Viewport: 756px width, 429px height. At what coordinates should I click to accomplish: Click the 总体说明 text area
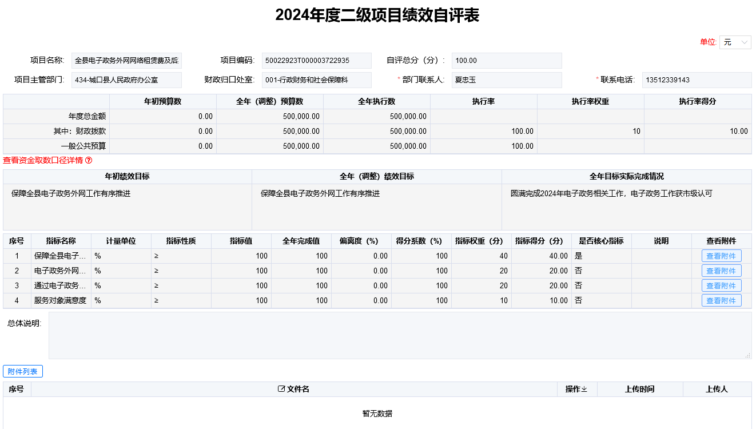pos(400,335)
